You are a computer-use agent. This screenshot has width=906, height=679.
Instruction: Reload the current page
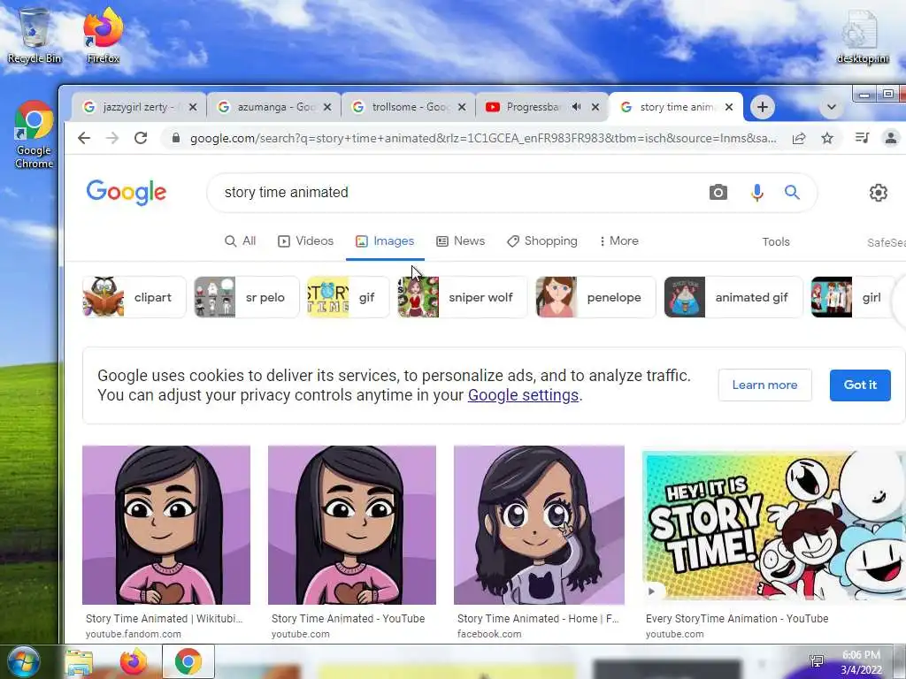141,138
